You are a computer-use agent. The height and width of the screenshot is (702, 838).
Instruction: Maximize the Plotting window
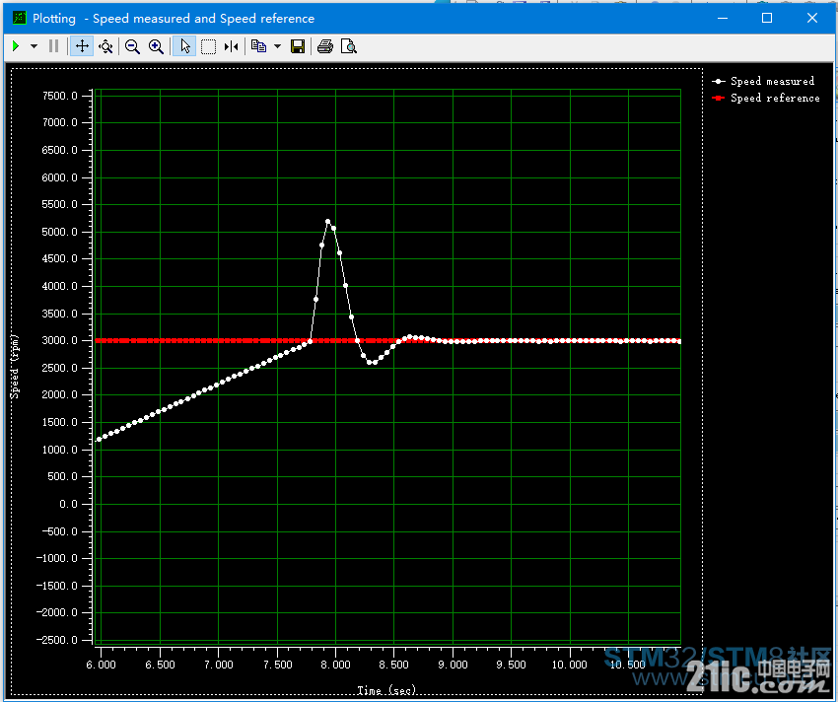coord(767,18)
